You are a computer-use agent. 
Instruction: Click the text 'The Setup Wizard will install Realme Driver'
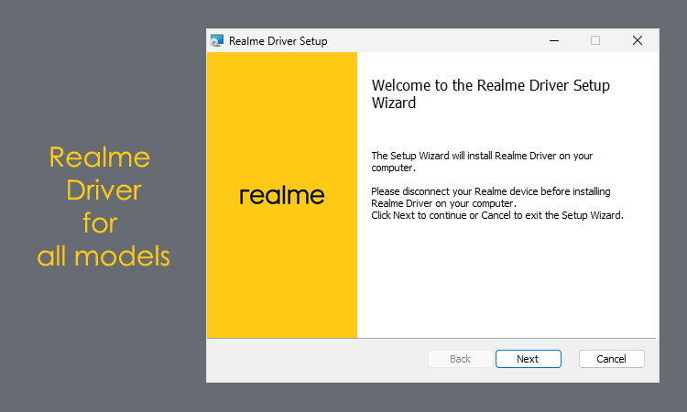[463, 156]
